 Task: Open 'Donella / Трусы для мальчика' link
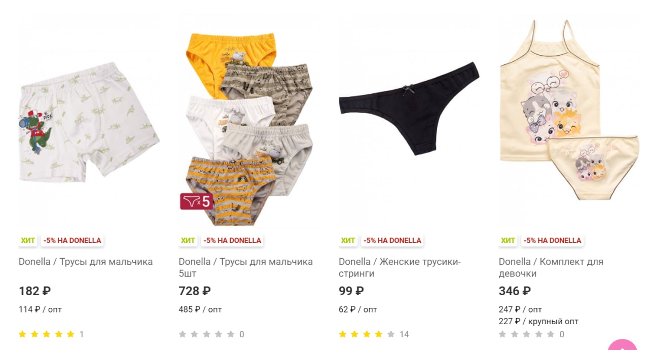(86, 262)
